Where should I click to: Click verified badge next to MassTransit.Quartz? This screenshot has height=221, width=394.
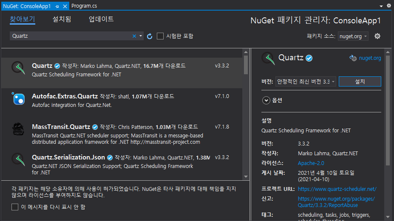(95, 127)
